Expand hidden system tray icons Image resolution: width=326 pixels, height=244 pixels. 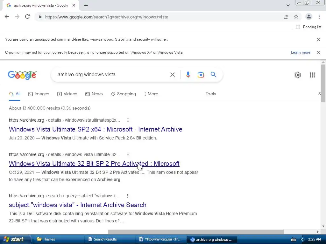coord(302,240)
